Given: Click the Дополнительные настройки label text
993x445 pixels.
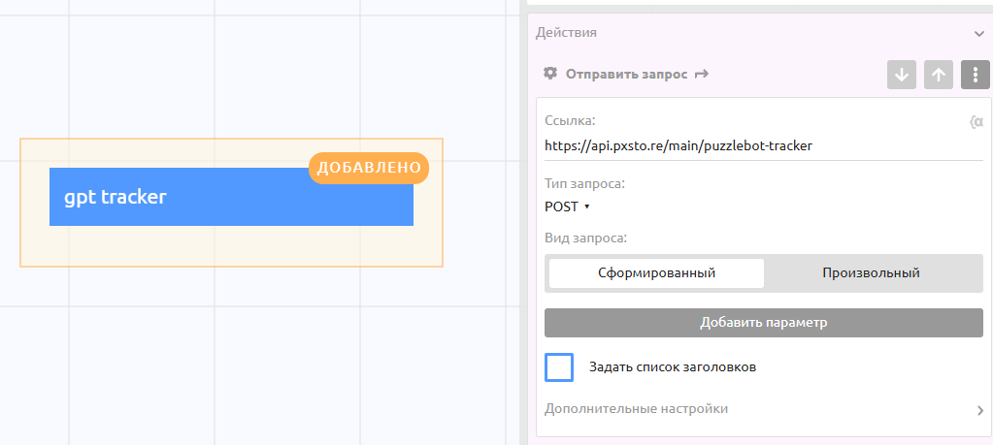Looking at the screenshot, I should [x=636, y=409].
